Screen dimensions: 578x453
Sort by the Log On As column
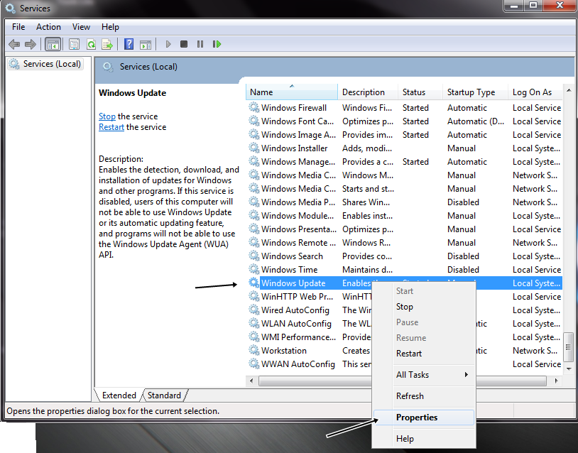point(535,92)
